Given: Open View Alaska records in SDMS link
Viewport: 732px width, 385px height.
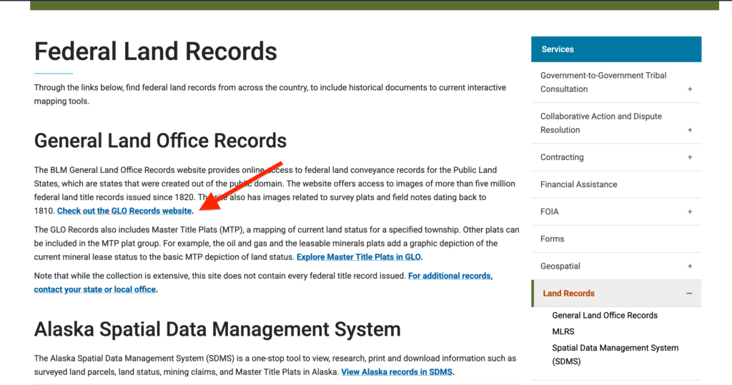Looking at the screenshot, I should tap(396, 372).
